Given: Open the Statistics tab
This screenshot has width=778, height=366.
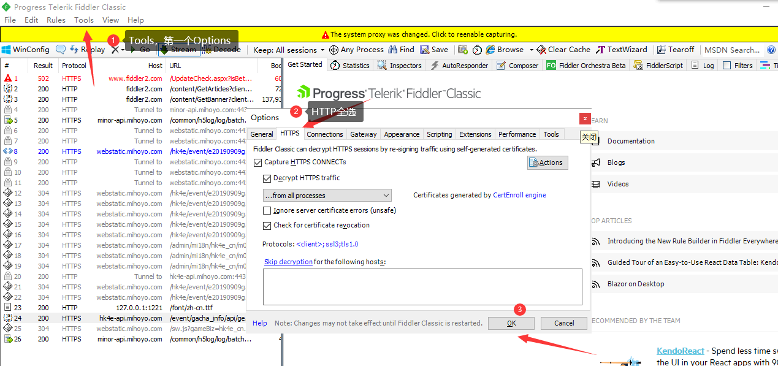Looking at the screenshot, I should (349, 66).
